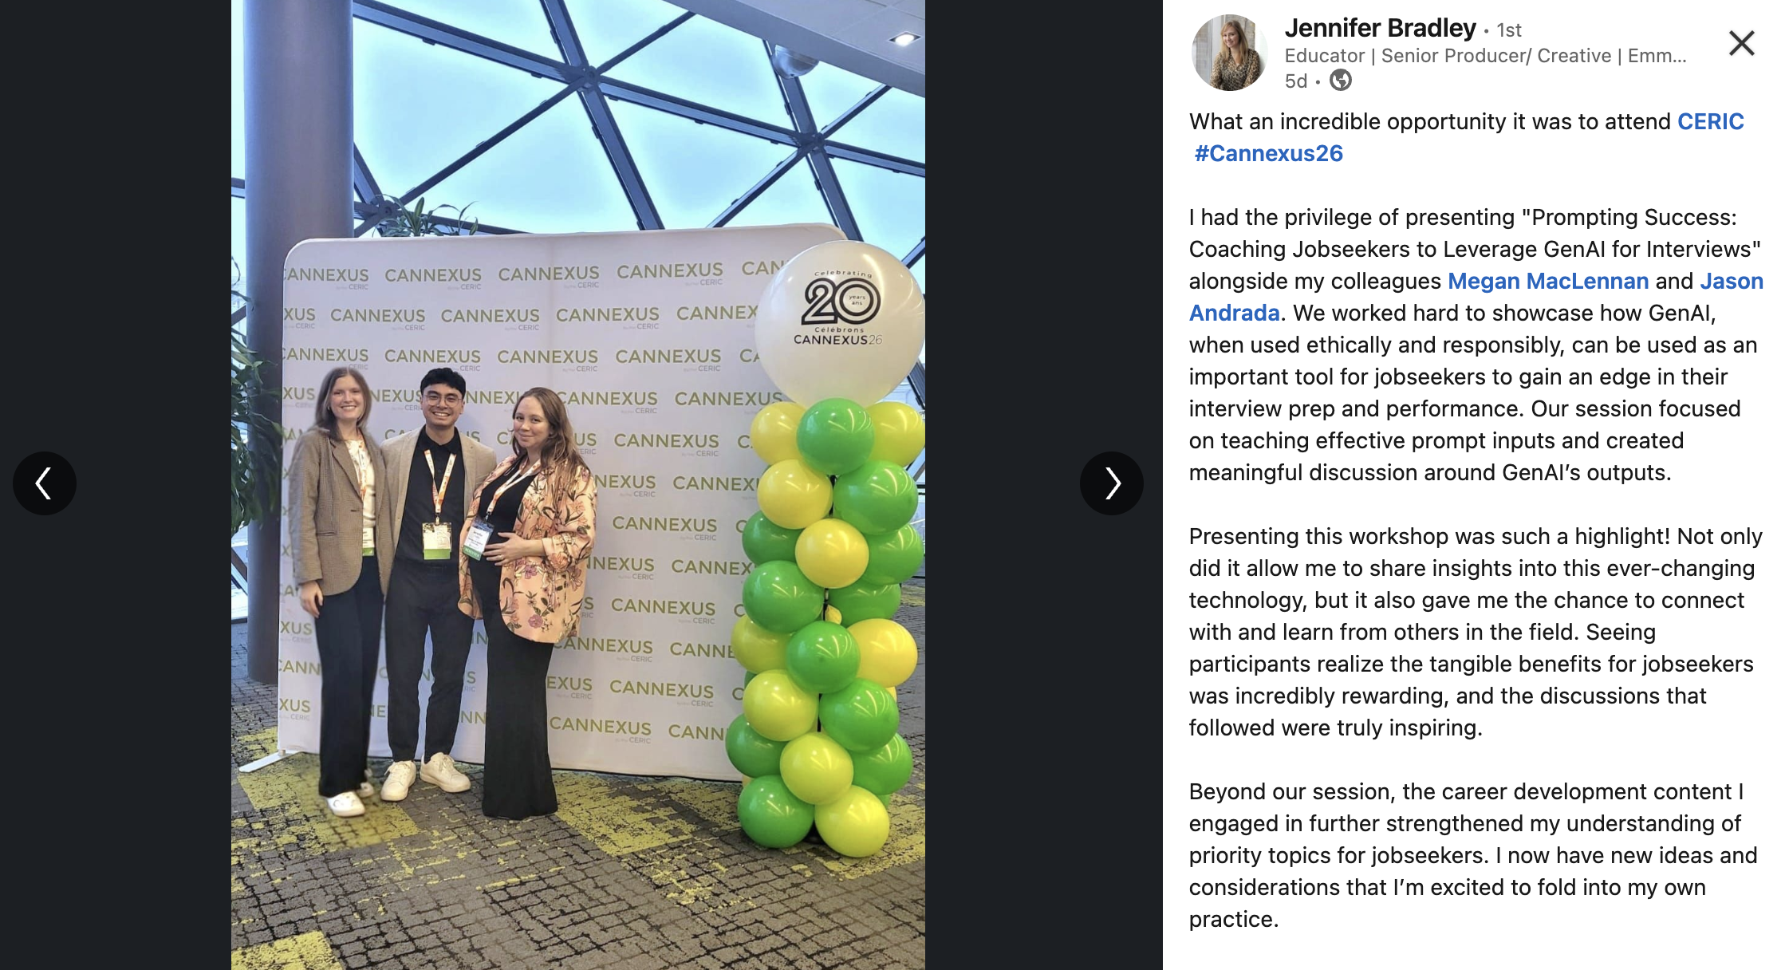Click the green and yellow balloon column

click(x=829, y=626)
